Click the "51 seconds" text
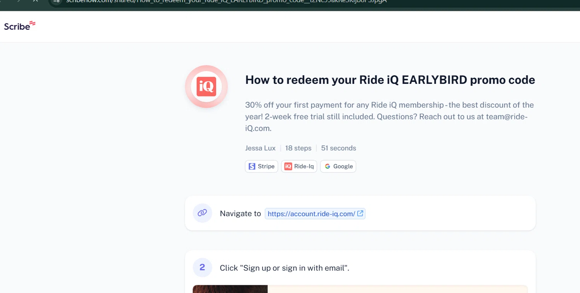Viewport: 580px width, 293px height. 338,148
